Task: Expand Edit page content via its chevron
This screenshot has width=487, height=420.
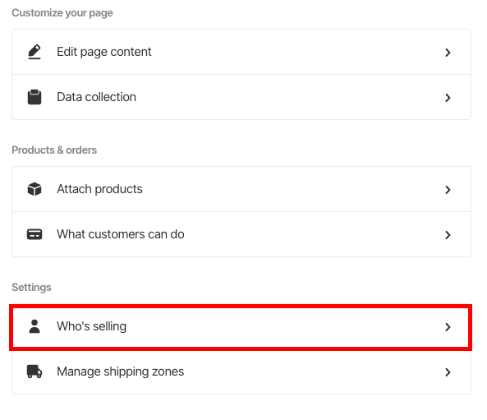Action: point(448,53)
